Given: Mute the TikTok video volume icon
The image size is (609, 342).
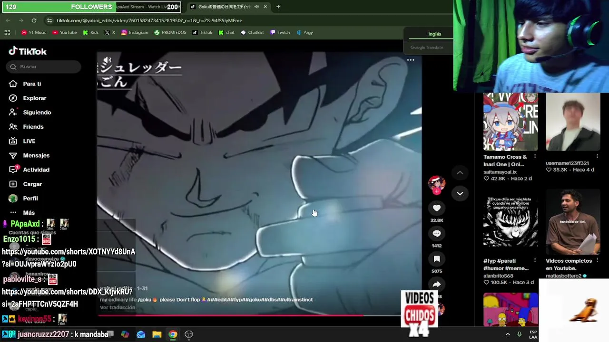Looking at the screenshot, I should (x=108, y=60).
